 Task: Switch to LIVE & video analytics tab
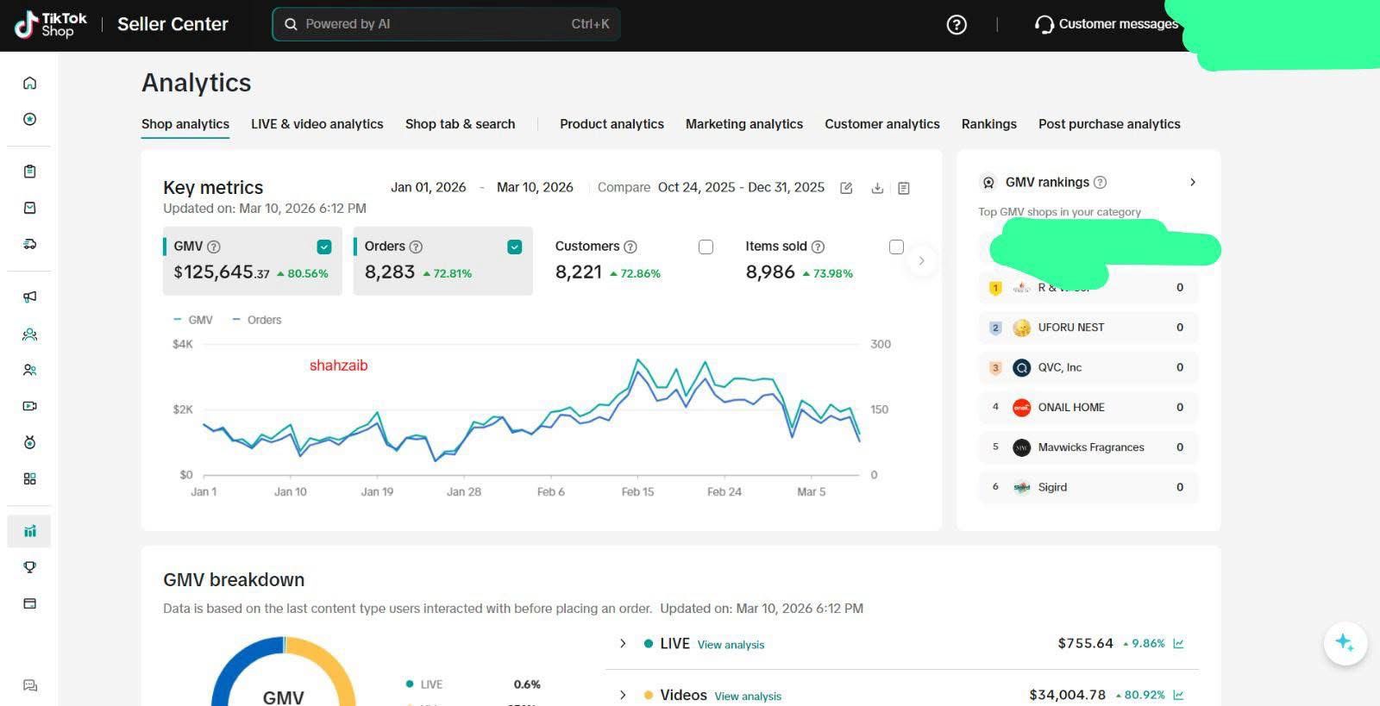[317, 124]
